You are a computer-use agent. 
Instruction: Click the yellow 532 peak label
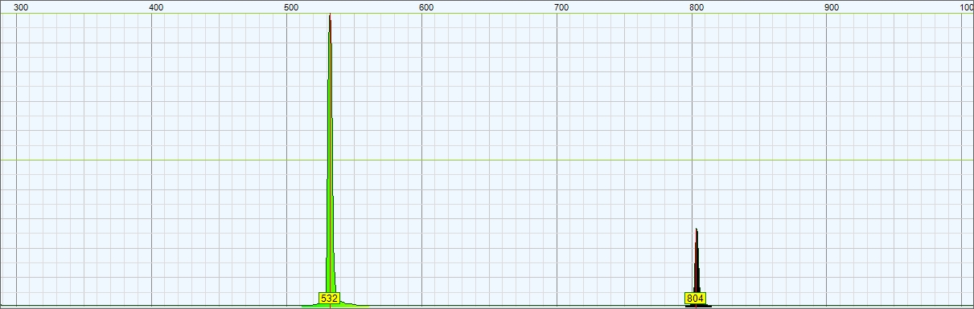pyautogui.click(x=330, y=298)
